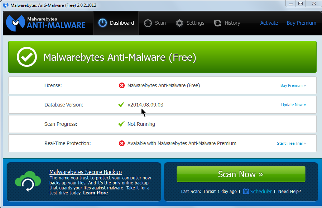Click the Update Now » link
This screenshot has height=208, width=322.
point(293,105)
